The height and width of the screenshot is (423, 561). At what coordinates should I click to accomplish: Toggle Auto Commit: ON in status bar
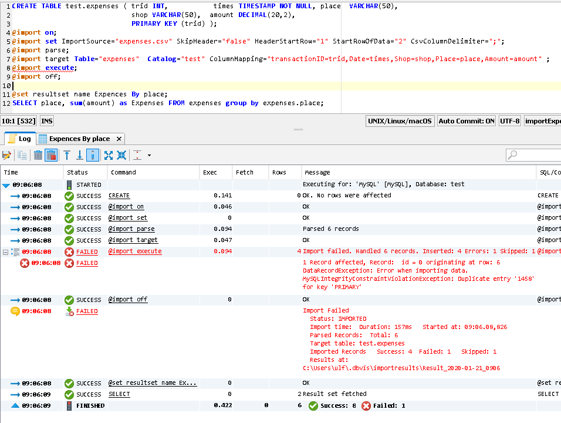point(467,121)
